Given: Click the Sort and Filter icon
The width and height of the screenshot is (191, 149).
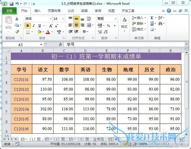Looking at the screenshot, I should click(x=160, y=18).
